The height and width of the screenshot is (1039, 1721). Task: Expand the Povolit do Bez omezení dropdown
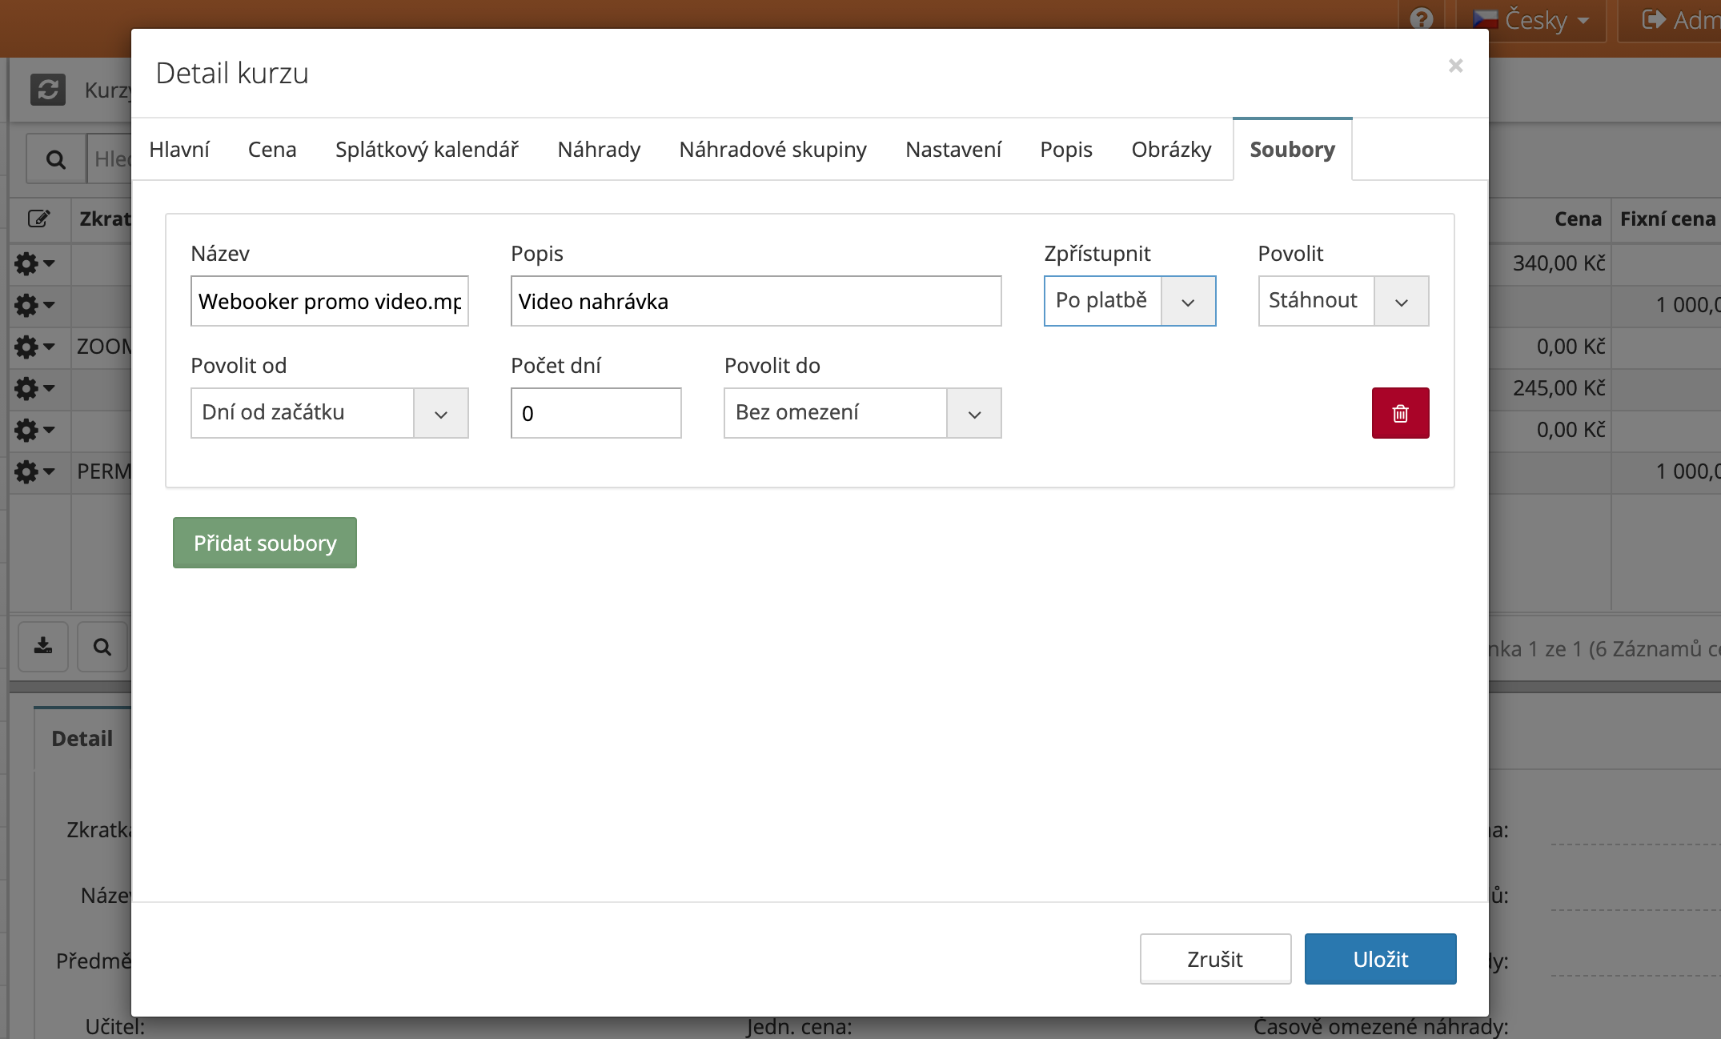[x=862, y=413]
